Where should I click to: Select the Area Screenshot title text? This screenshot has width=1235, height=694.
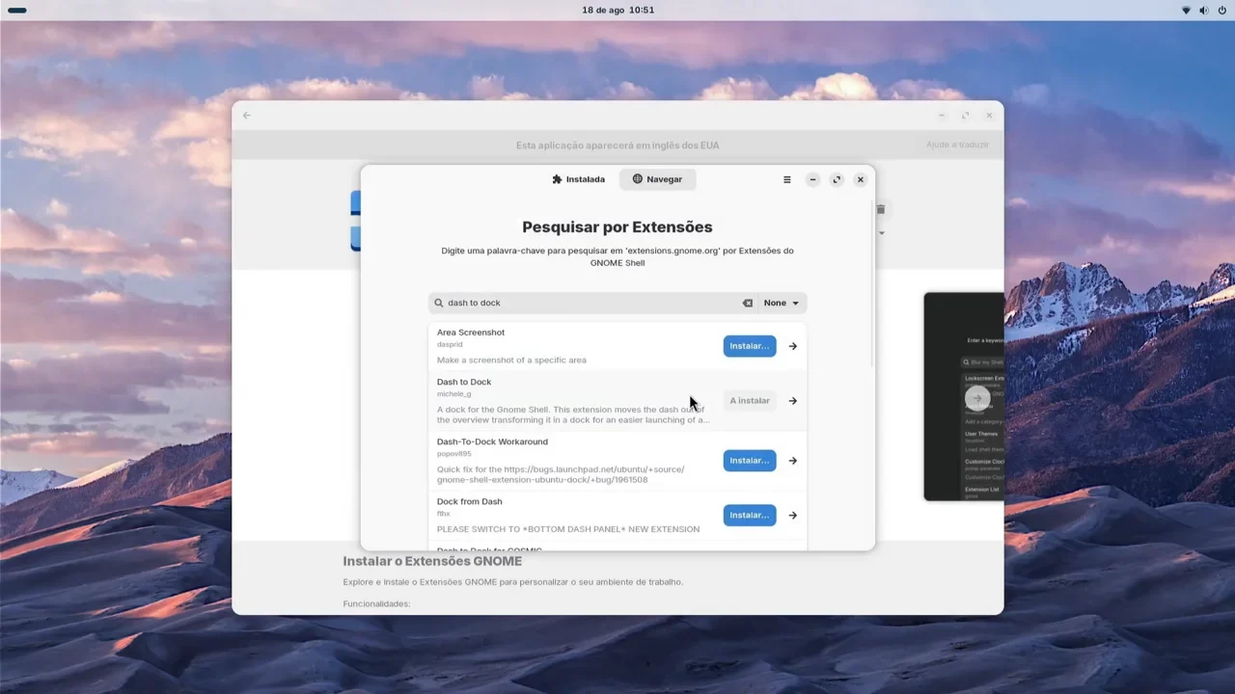(x=471, y=333)
